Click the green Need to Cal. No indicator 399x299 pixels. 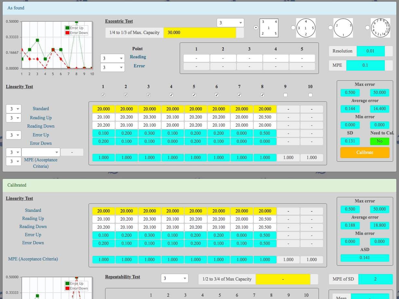[379, 141]
